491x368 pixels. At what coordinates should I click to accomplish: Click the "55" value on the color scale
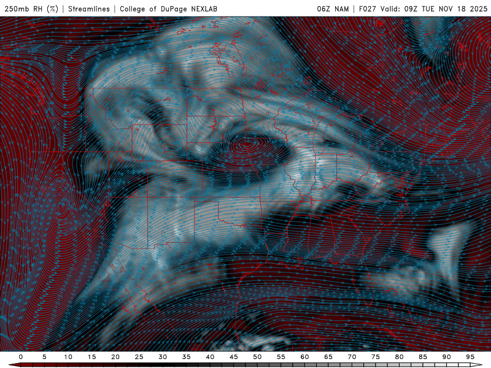pyautogui.click(x=281, y=357)
